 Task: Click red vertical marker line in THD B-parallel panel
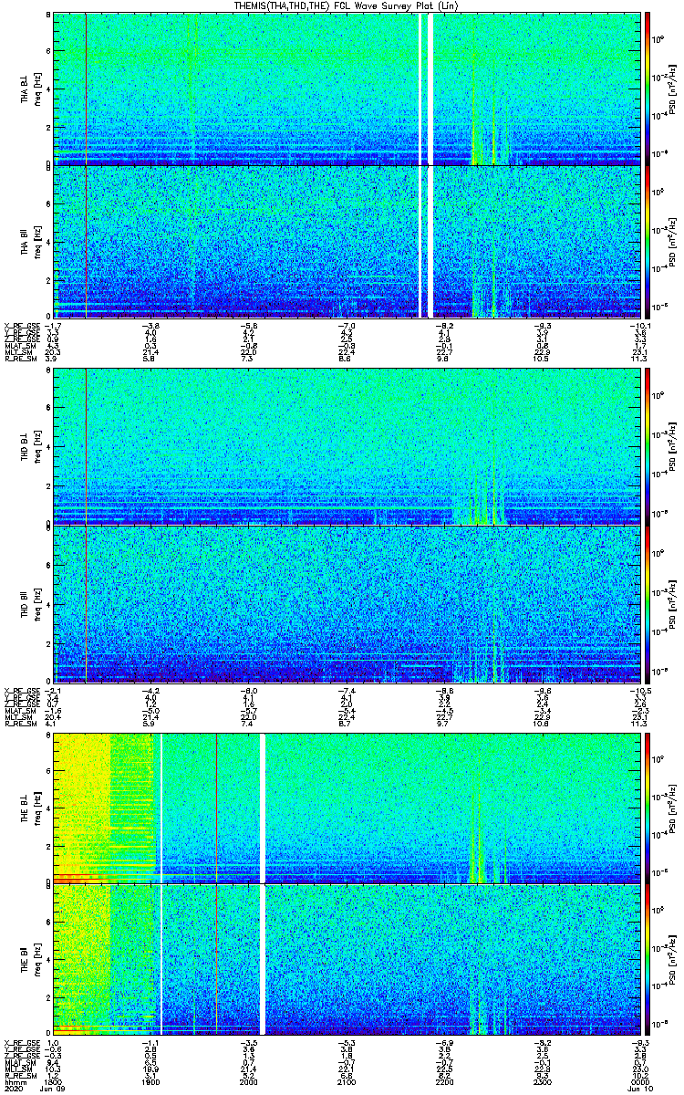(x=86, y=603)
